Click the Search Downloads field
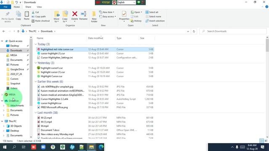Screen dimensions: 269x151 point(233,31)
